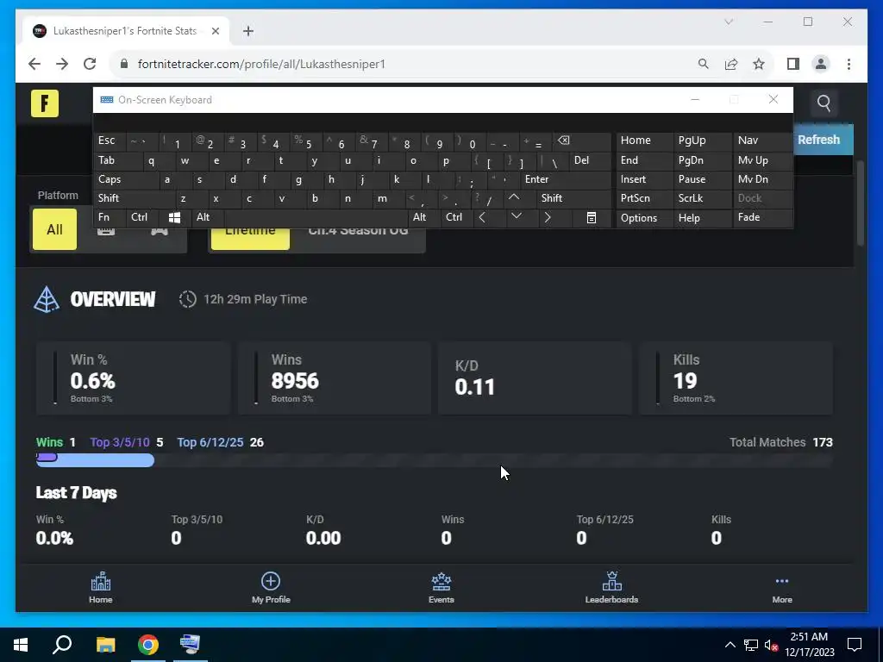Go back using the browser back arrow
Image resolution: width=883 pixels, height=662 pixels.
(x=34, y=64)
